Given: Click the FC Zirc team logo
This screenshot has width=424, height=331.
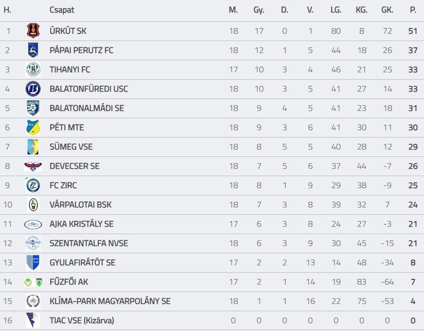Looking at the screenshot, I should tap(33, 185).
